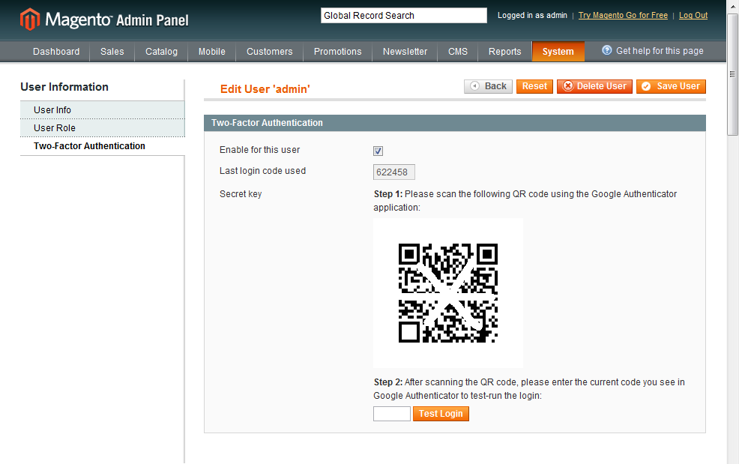Image resolution: width=739 pixels, height=464 pixels.
Task: Click the Last login code used field
Action: [394, 172]
